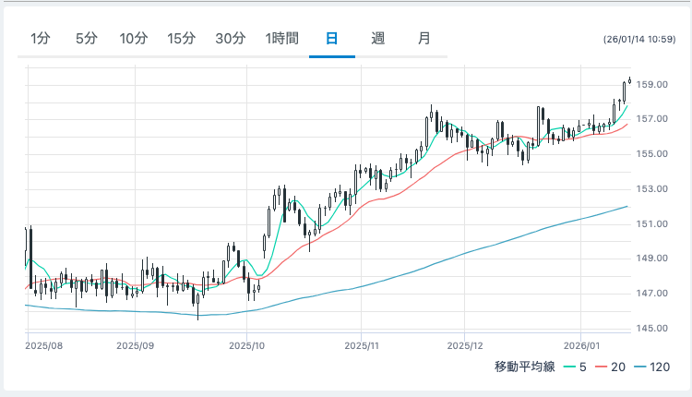Choose the 15分 timeframe tab
The height and width of the screenshot is (397, 692).
[181, 39]
